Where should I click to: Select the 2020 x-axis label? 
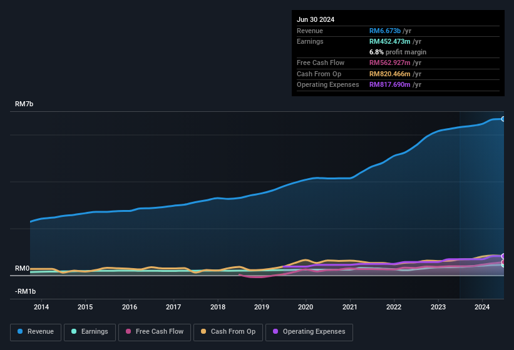coord(306,307)
